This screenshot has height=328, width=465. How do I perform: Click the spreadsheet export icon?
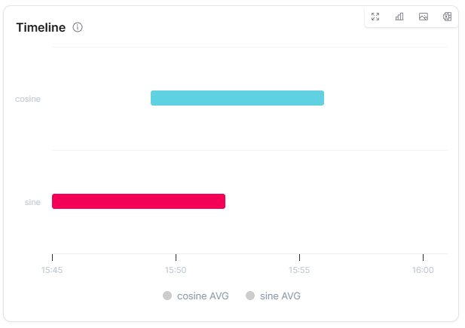pos(447,17)
